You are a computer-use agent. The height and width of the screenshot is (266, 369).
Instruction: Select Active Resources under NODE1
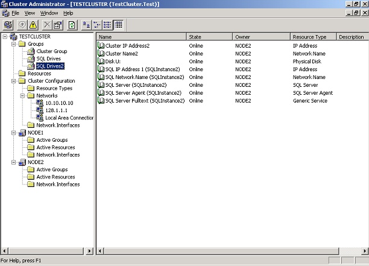(x=55, y=147)
